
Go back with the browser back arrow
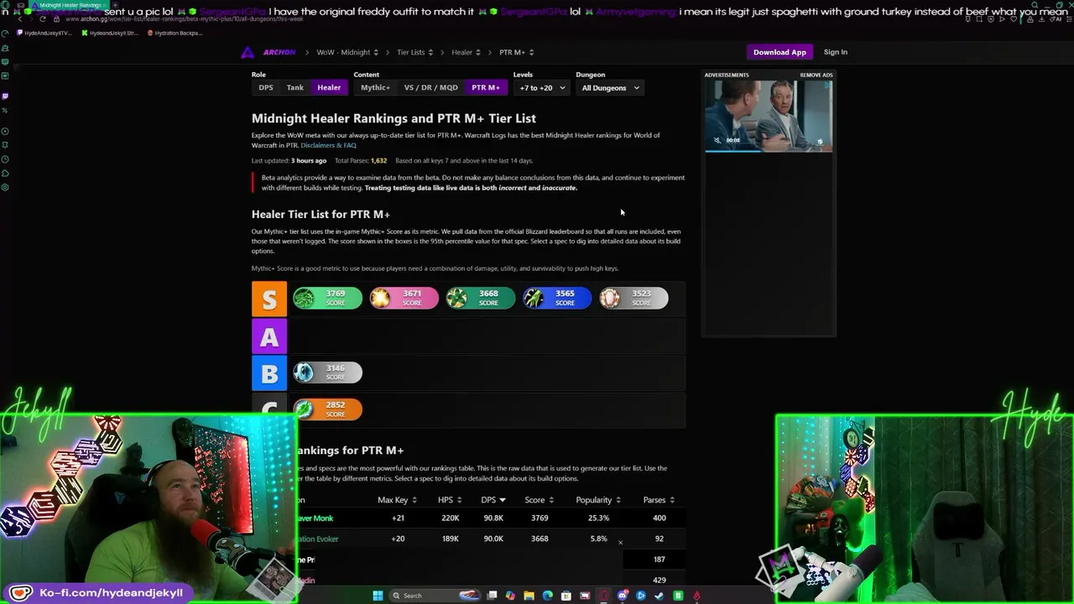[19, 18]
